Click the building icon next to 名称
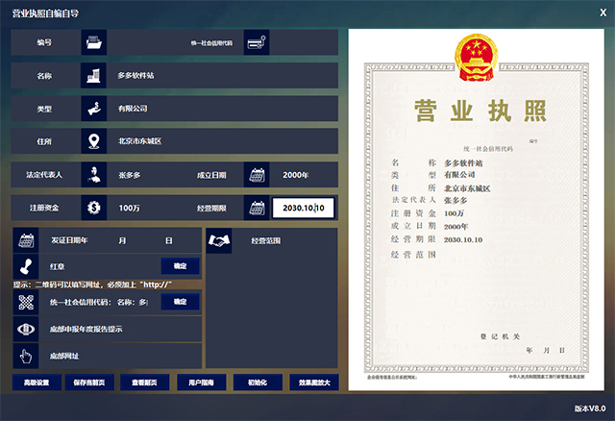 tap(94, 75)
